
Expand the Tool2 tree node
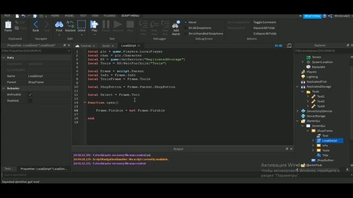tap(308, 96)
